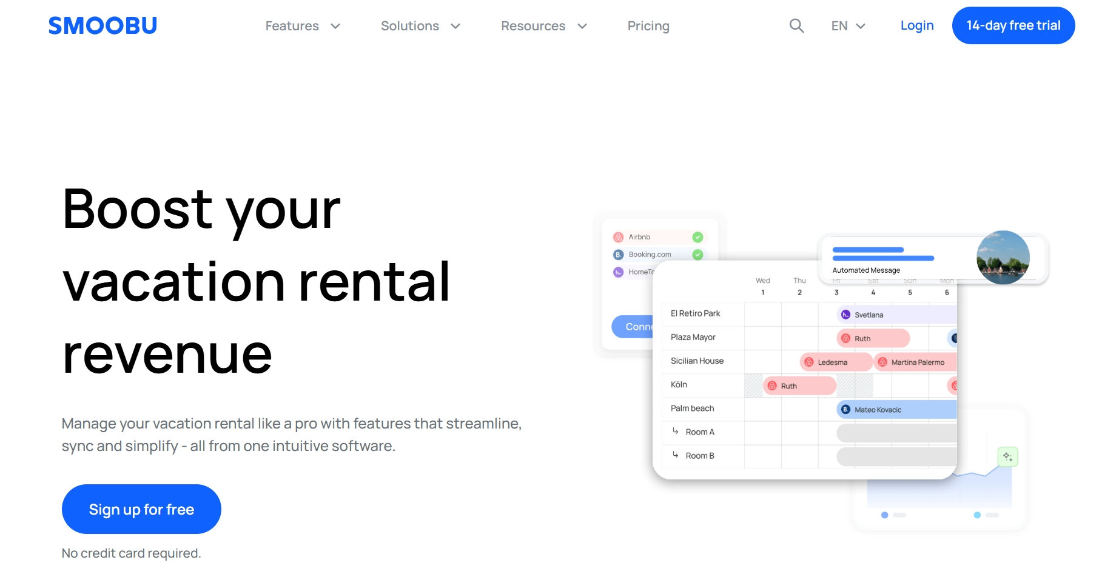This screenshot has height=577, width=1119.
Task: Select the Martina Palermo booking bar
Action: click(915, 362)
